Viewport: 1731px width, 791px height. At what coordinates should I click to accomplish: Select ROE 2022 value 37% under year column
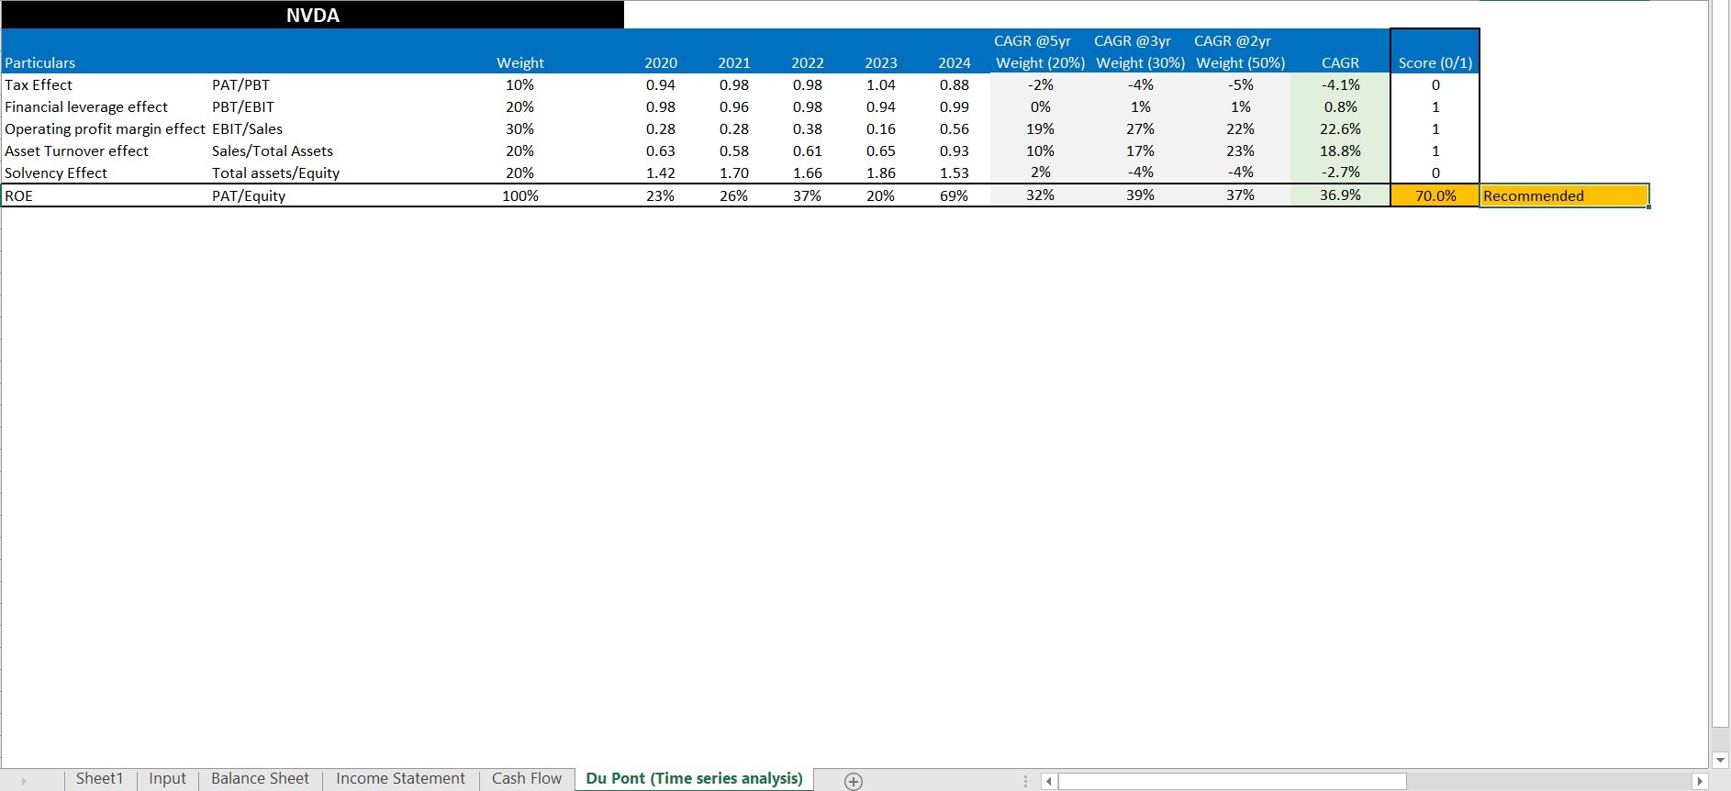pos(807,195)
